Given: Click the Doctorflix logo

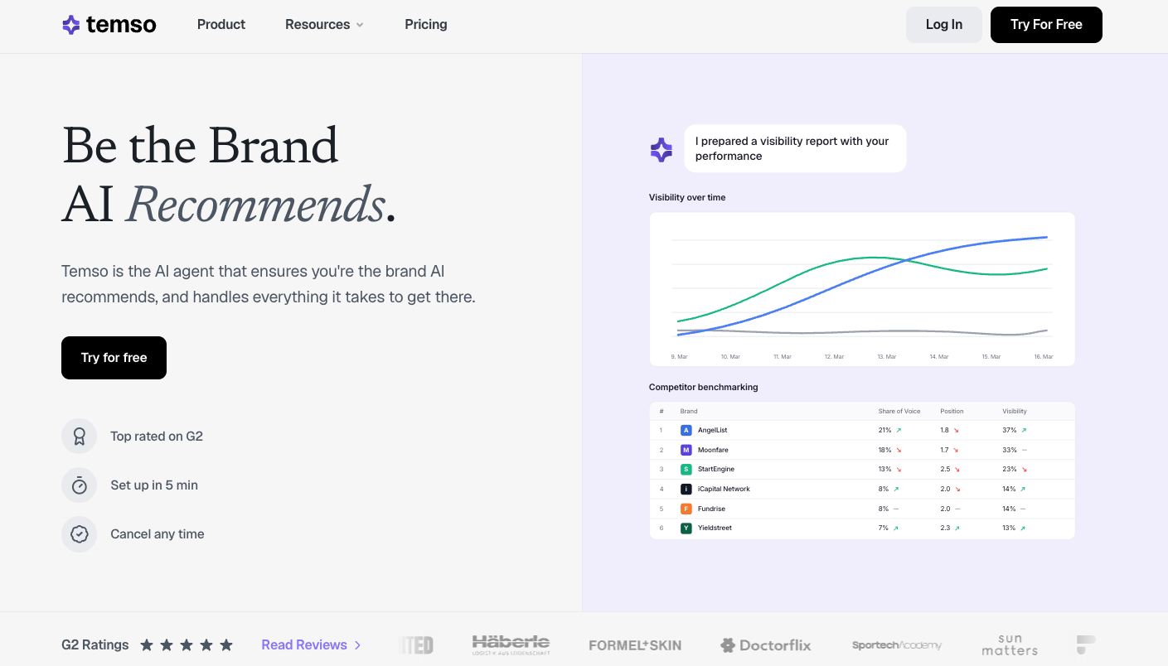Looking at the screenshot, I should (765, 645).
